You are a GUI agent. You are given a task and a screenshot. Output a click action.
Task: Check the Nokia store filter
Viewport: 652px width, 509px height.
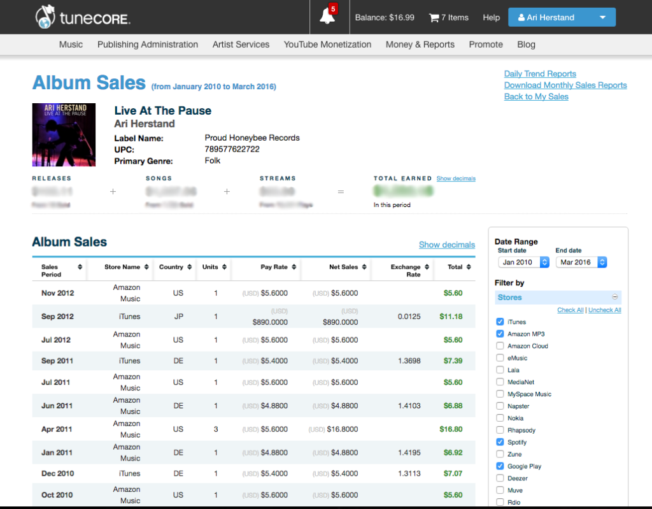[500, 419]
